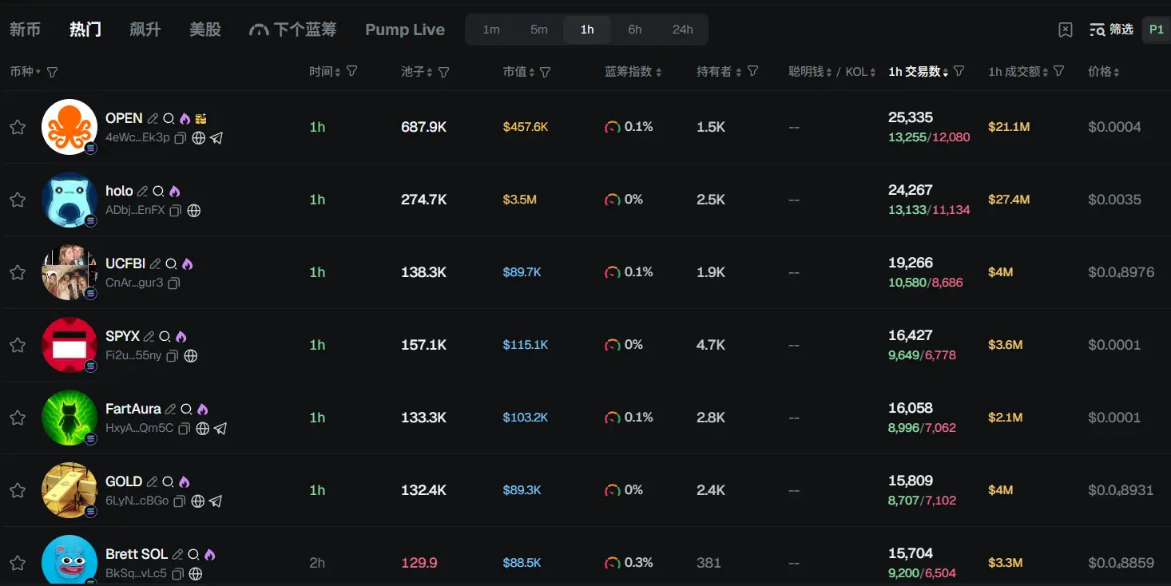This screenshot has width=1171, height=586.
Task: Favorite the OPEN token with star
Action: point(18,127)
